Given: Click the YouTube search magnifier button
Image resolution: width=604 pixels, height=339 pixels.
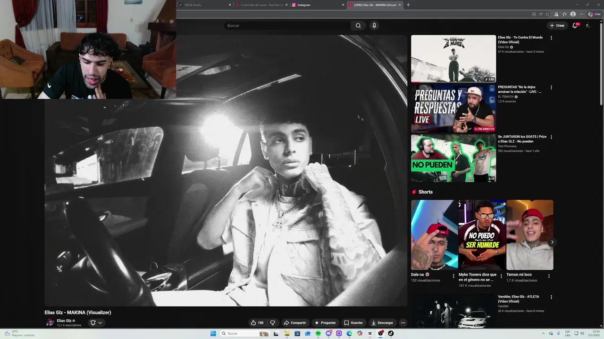Looking at the screenshot, I should [358, 25].
